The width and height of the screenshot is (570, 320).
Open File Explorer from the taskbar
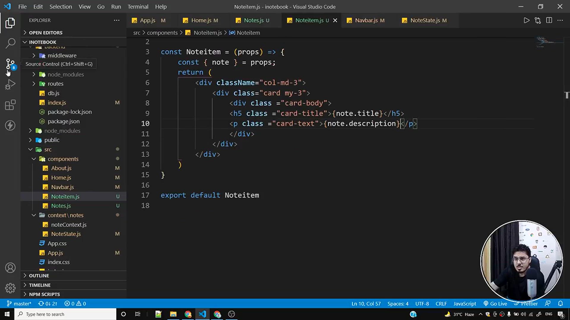(x=173, y=314)
